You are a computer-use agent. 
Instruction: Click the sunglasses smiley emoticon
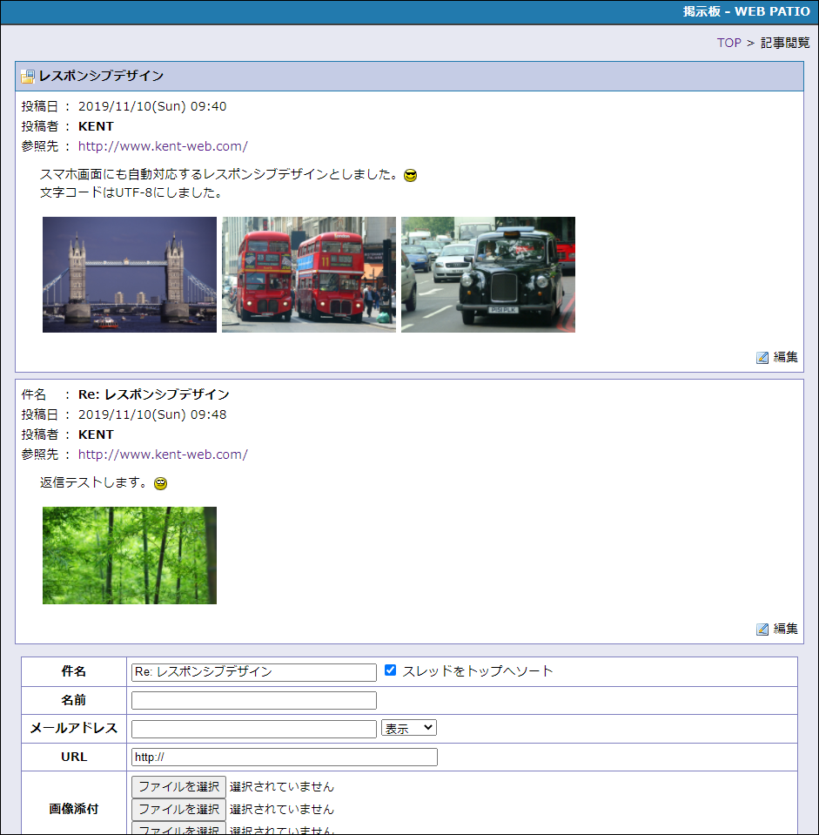(x=411, y=176)
